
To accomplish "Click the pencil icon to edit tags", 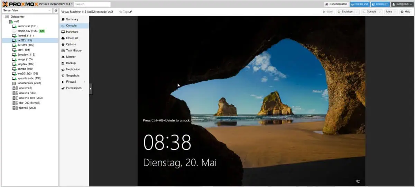I will point(131,12).
